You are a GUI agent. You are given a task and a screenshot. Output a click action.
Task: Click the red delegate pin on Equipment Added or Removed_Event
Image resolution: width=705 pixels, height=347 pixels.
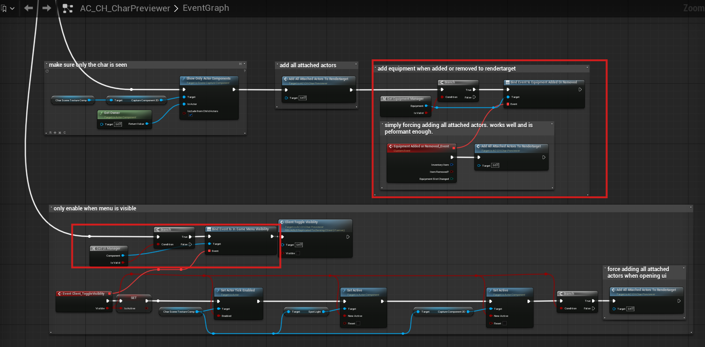(x=454, y=148)
